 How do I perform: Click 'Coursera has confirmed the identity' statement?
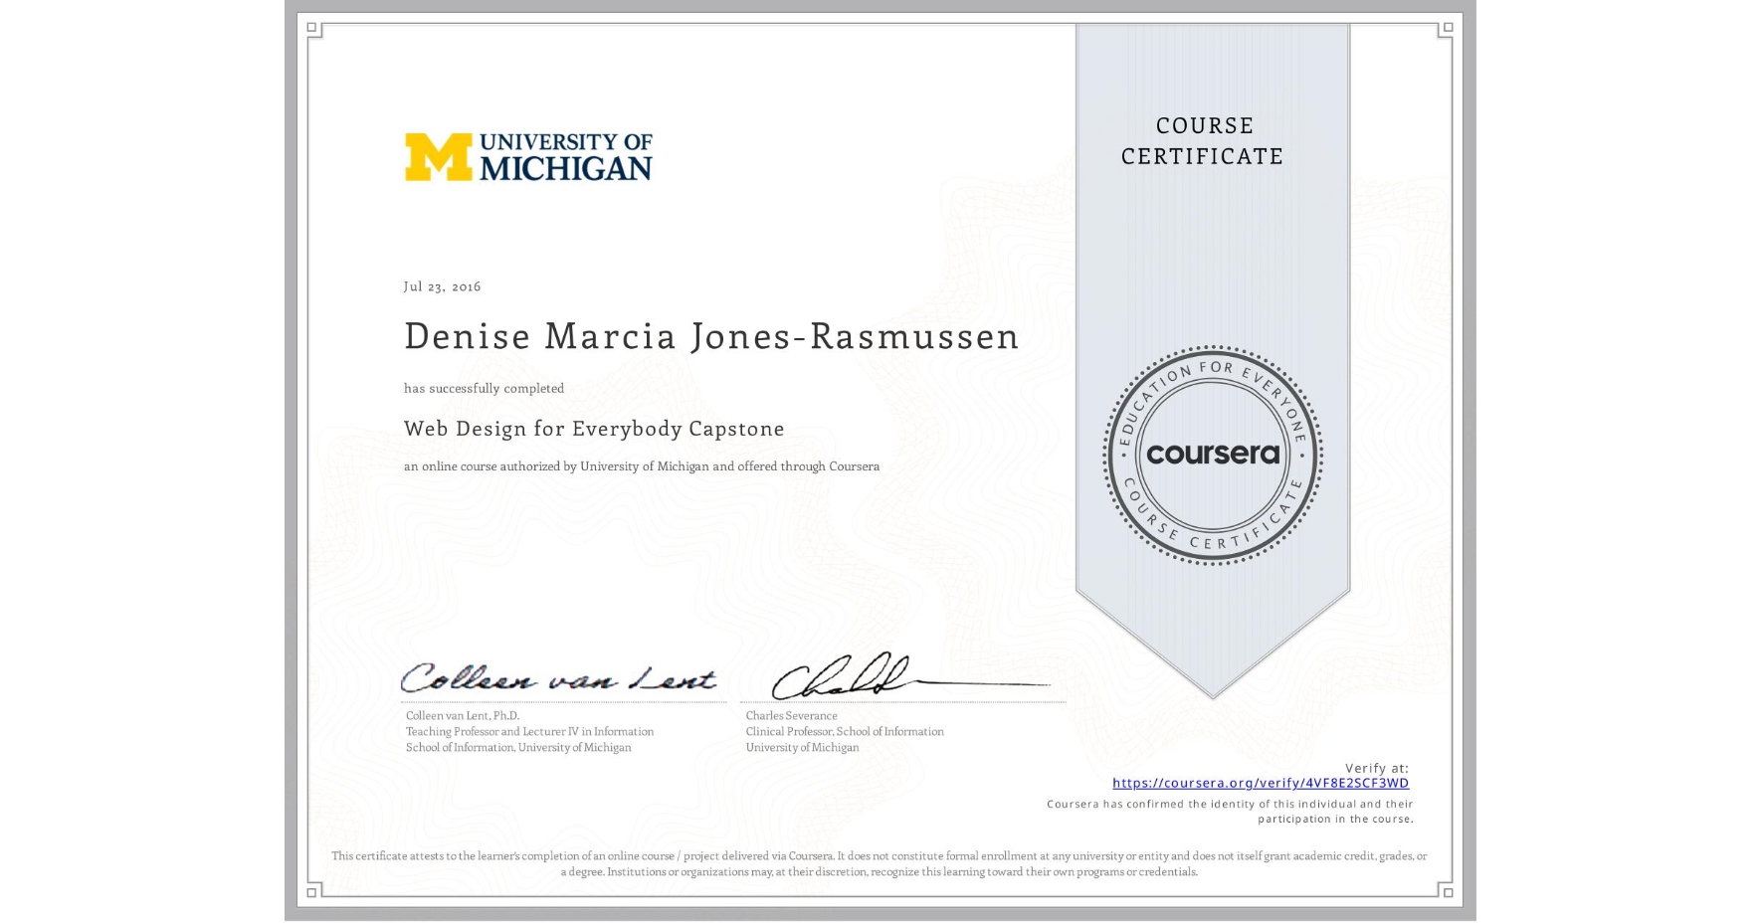1230,812
